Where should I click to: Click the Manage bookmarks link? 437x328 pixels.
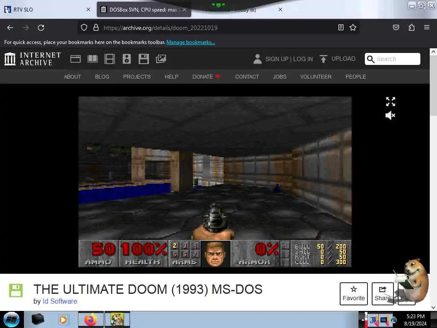tap(191, 42)
